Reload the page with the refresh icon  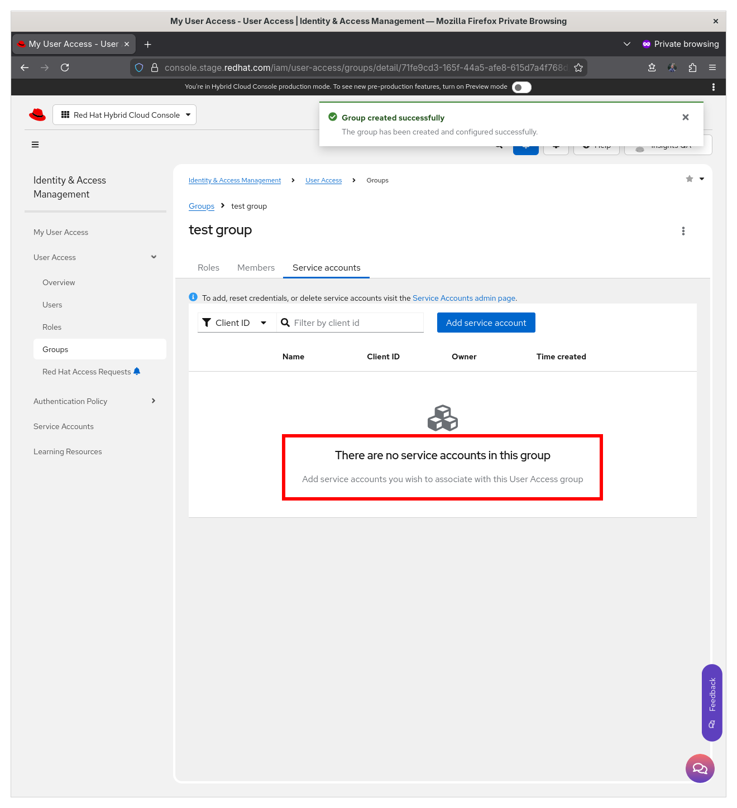click(x=65, y=68)
